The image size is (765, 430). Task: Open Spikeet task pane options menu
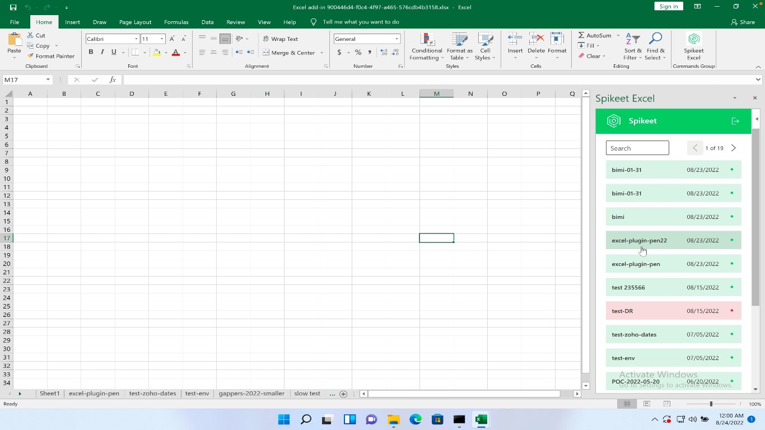pyautogui.click(x=735, y=98)
